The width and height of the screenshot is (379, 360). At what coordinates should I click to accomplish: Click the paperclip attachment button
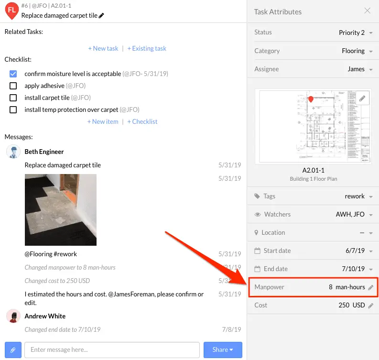(x=13, y=349)
